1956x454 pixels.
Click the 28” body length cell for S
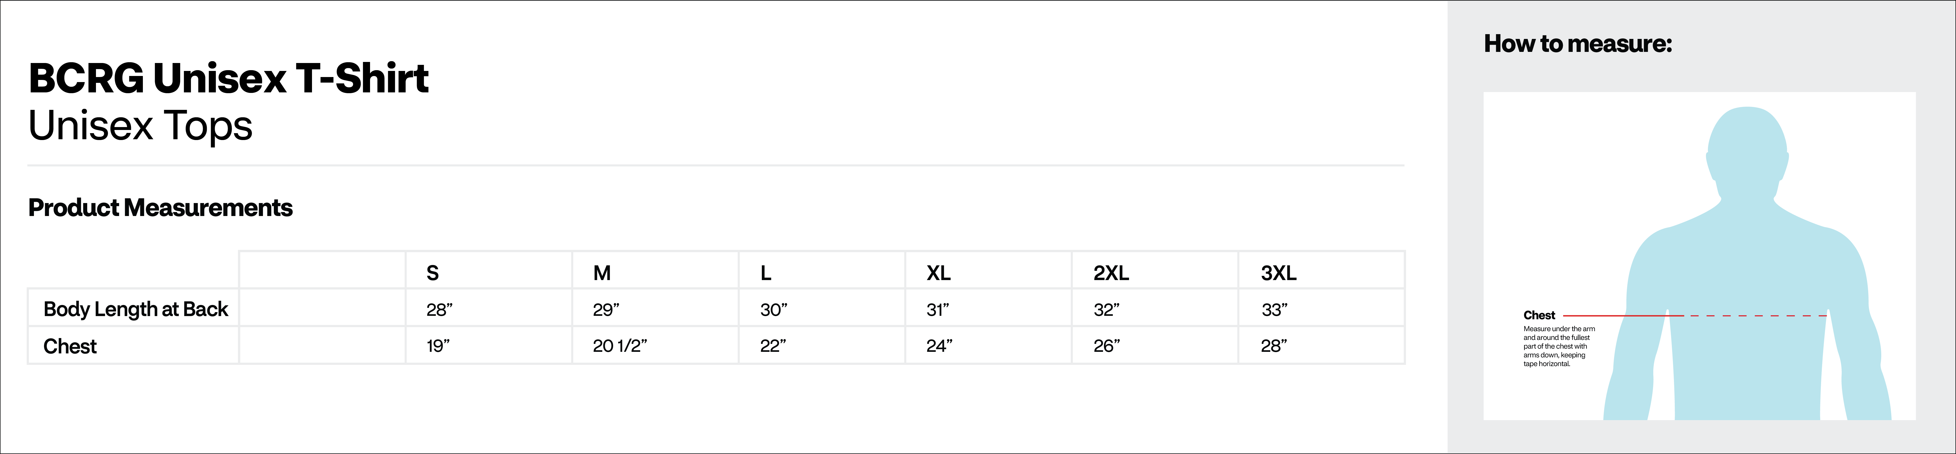(439, 309)
